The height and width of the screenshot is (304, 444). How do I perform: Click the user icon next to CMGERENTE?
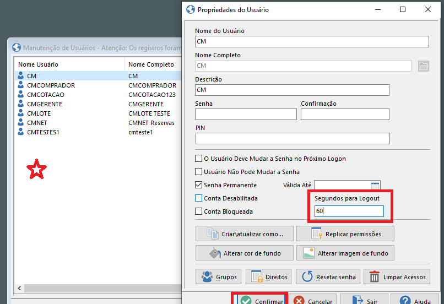pos(21,104)
